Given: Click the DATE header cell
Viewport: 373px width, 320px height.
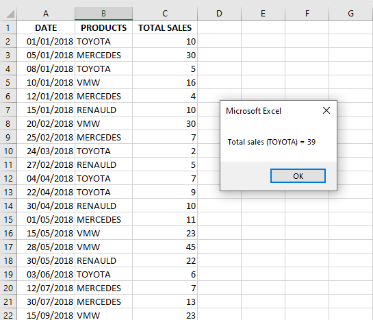Looking at the screenshot, I should pos(46,27).
